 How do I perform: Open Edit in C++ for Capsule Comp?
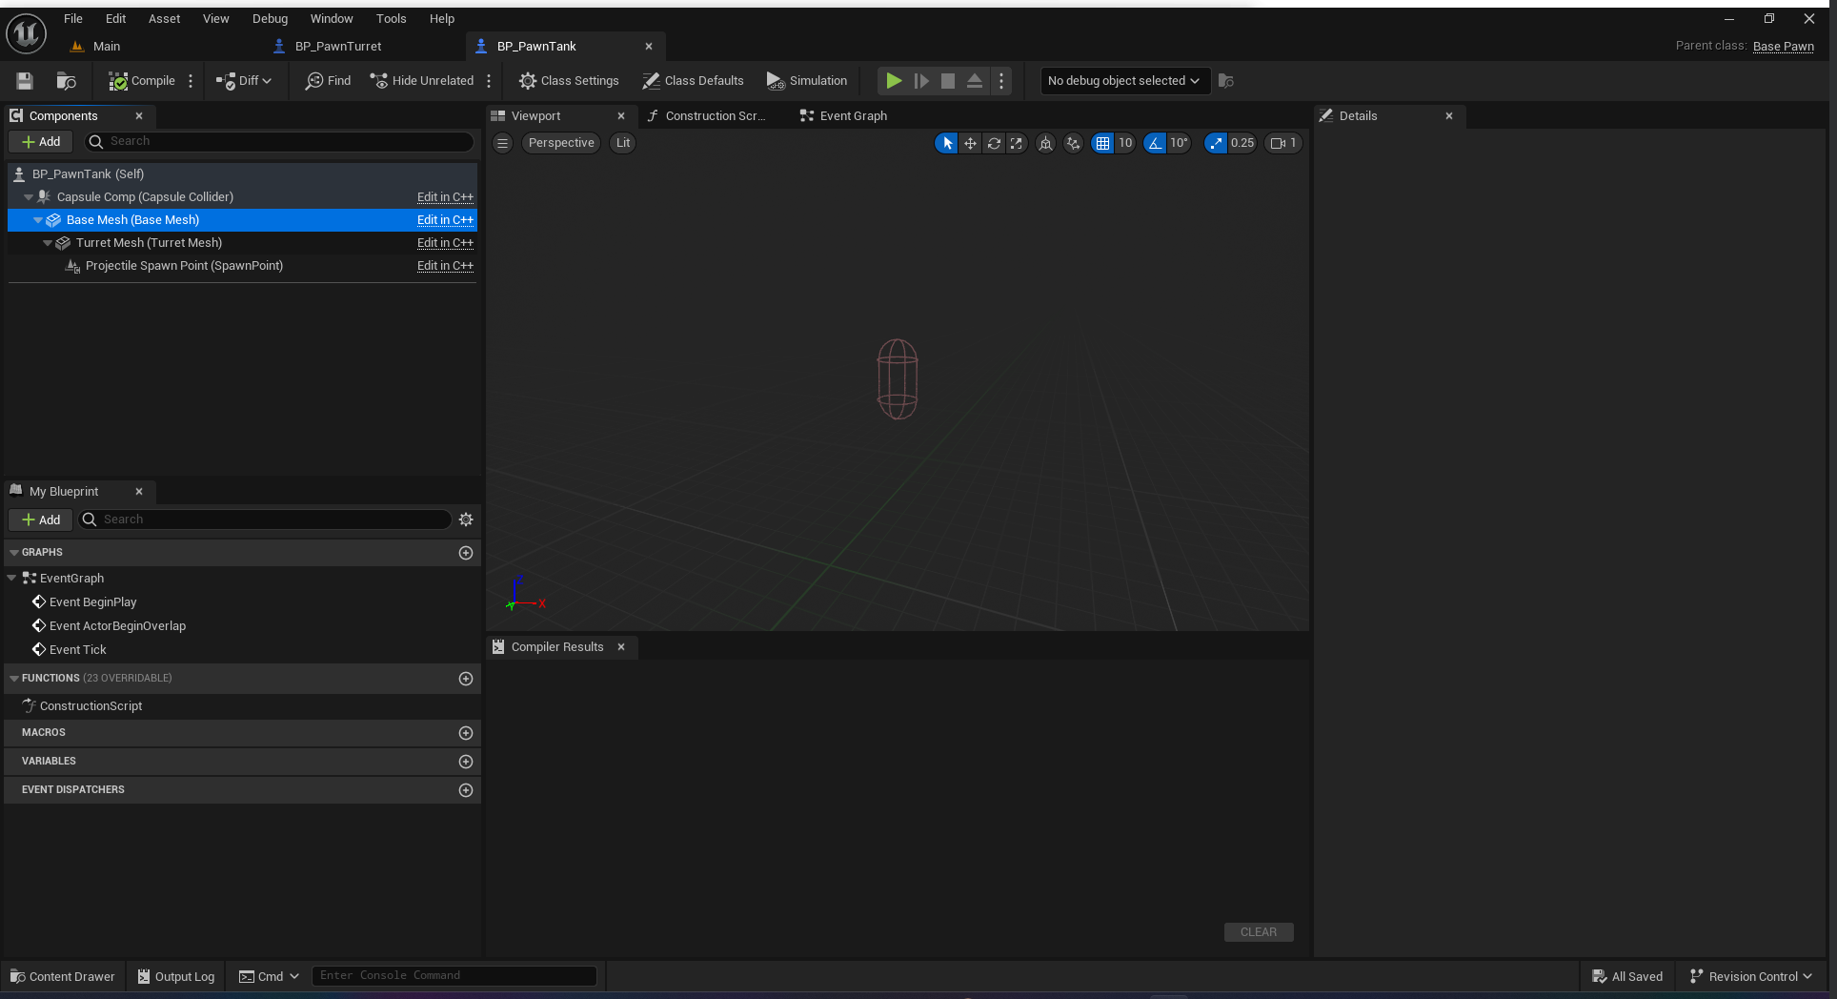pos(445,197)
